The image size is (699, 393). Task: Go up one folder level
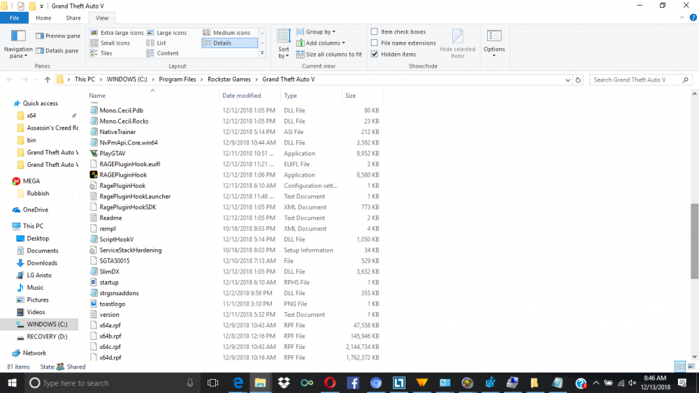48,80
